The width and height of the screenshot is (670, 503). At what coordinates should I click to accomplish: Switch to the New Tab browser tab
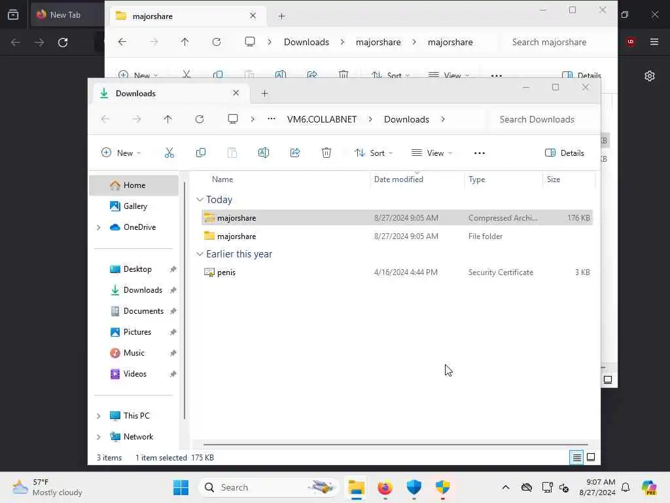pos(66,15)
